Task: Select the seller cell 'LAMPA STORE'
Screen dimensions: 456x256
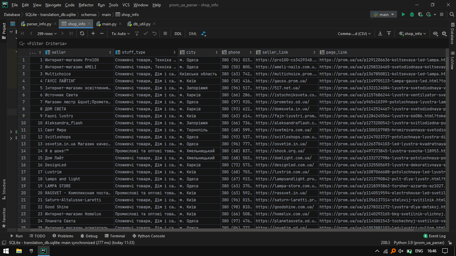Action: coord(79,186)
